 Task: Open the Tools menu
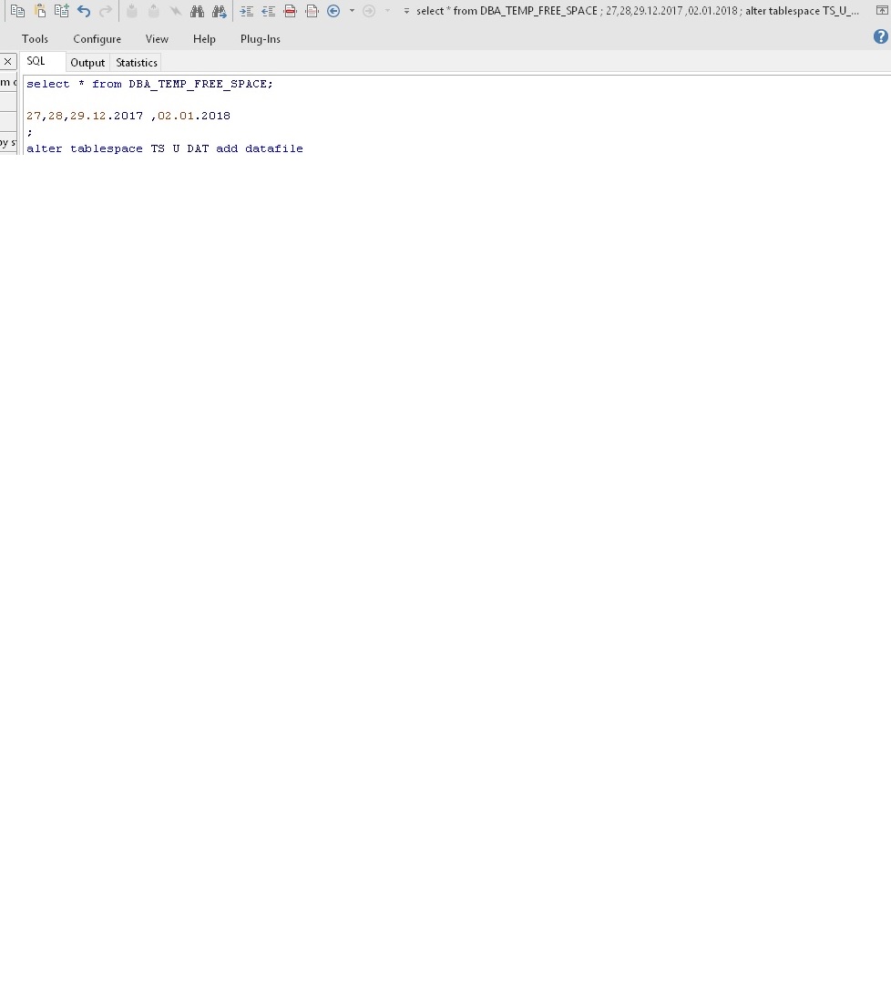(x=35, y=39)
